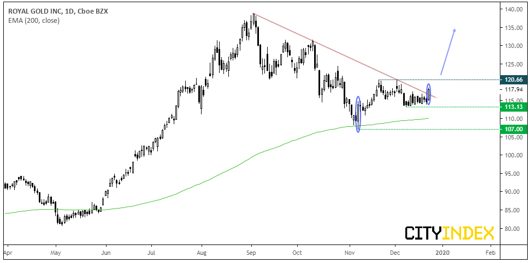Click the 85.00 price axis value
Image resolution: width=531 pixels, height=263 pixels.
tap(513, 210)
